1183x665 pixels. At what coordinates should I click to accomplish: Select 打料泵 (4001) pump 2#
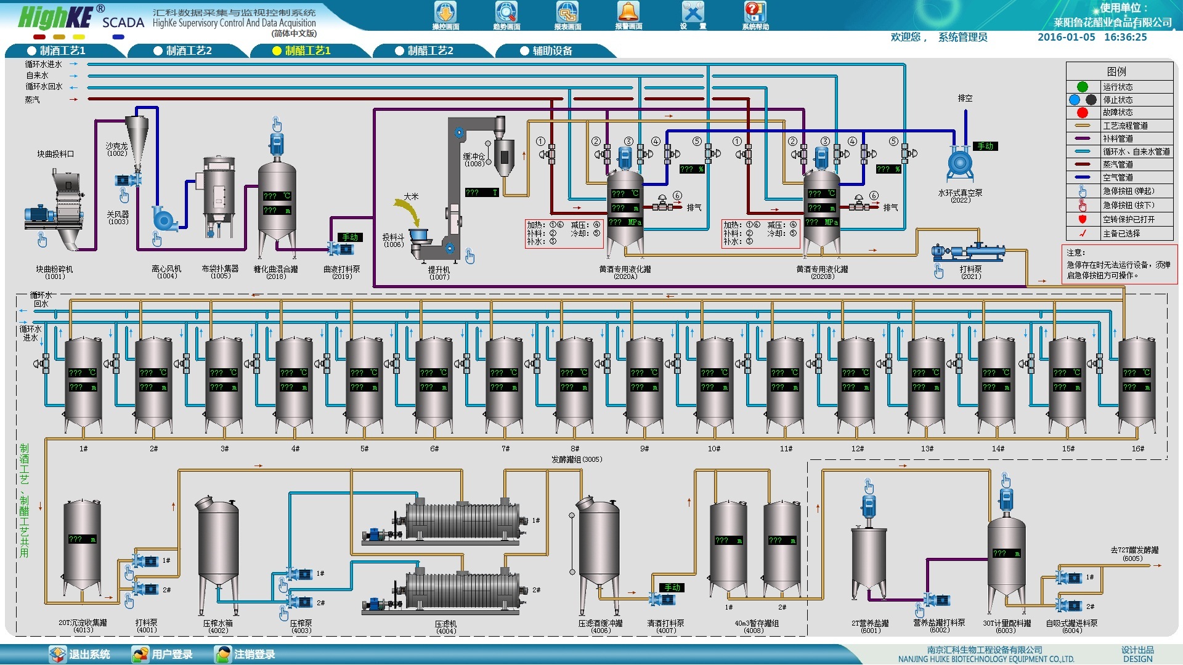point(145,589)
